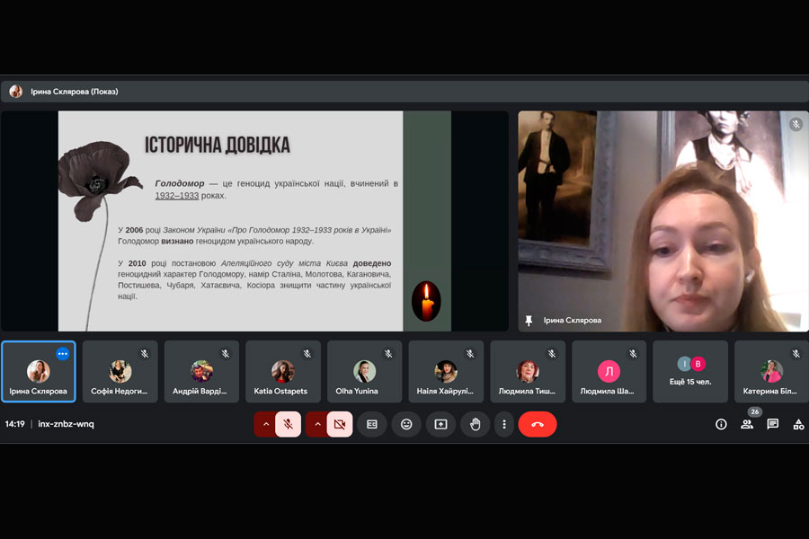Image resolution: width=809 pixels, height=539 pixels.
Task: Show participants list people icon
Action: pyautogui.click(x=747, y=424)
